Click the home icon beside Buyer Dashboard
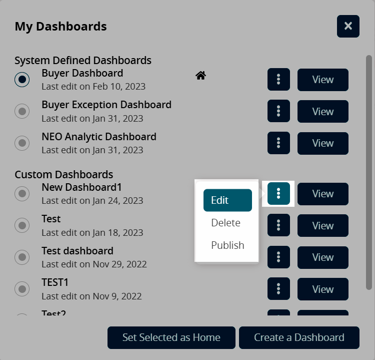The image size is (375, 360). (200, 76)
